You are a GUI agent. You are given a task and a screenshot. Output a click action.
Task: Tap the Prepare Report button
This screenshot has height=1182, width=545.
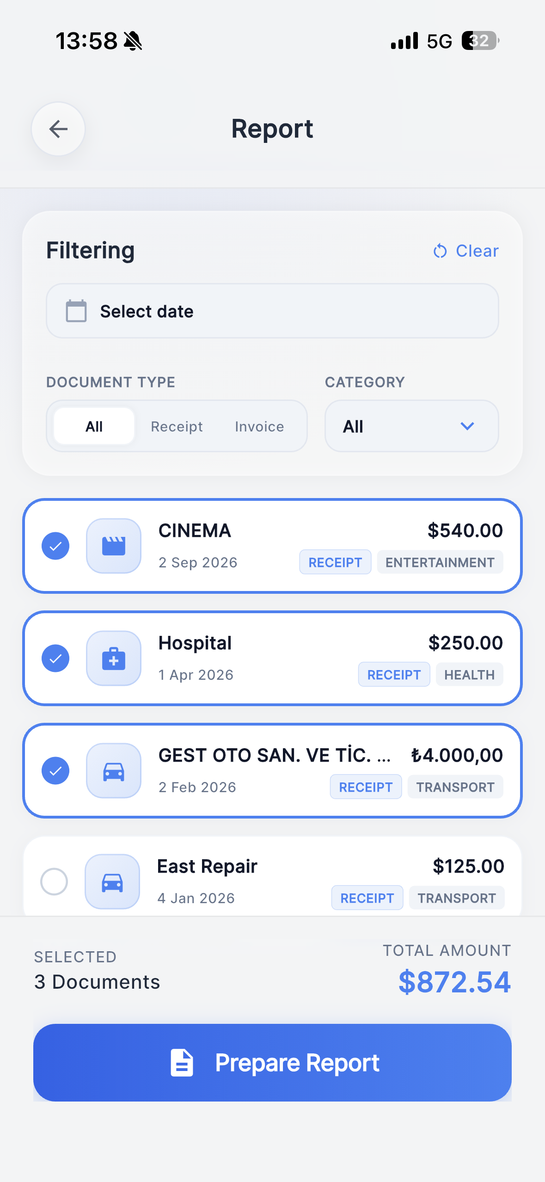pos(272,1062)
